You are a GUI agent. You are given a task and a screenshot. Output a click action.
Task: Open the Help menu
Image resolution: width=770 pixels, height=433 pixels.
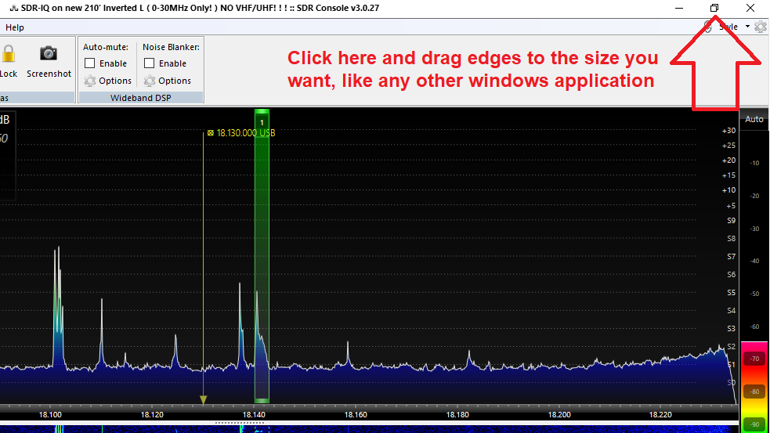click(x=15, y=27)
